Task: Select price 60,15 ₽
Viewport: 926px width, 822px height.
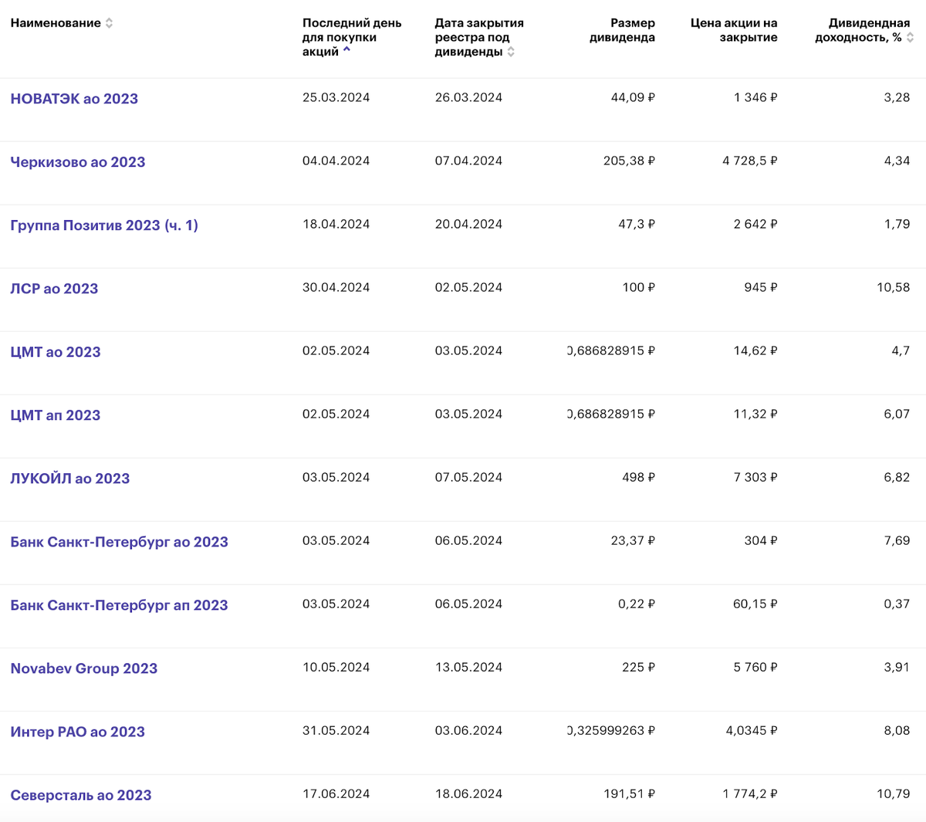Action: [755, 604]
